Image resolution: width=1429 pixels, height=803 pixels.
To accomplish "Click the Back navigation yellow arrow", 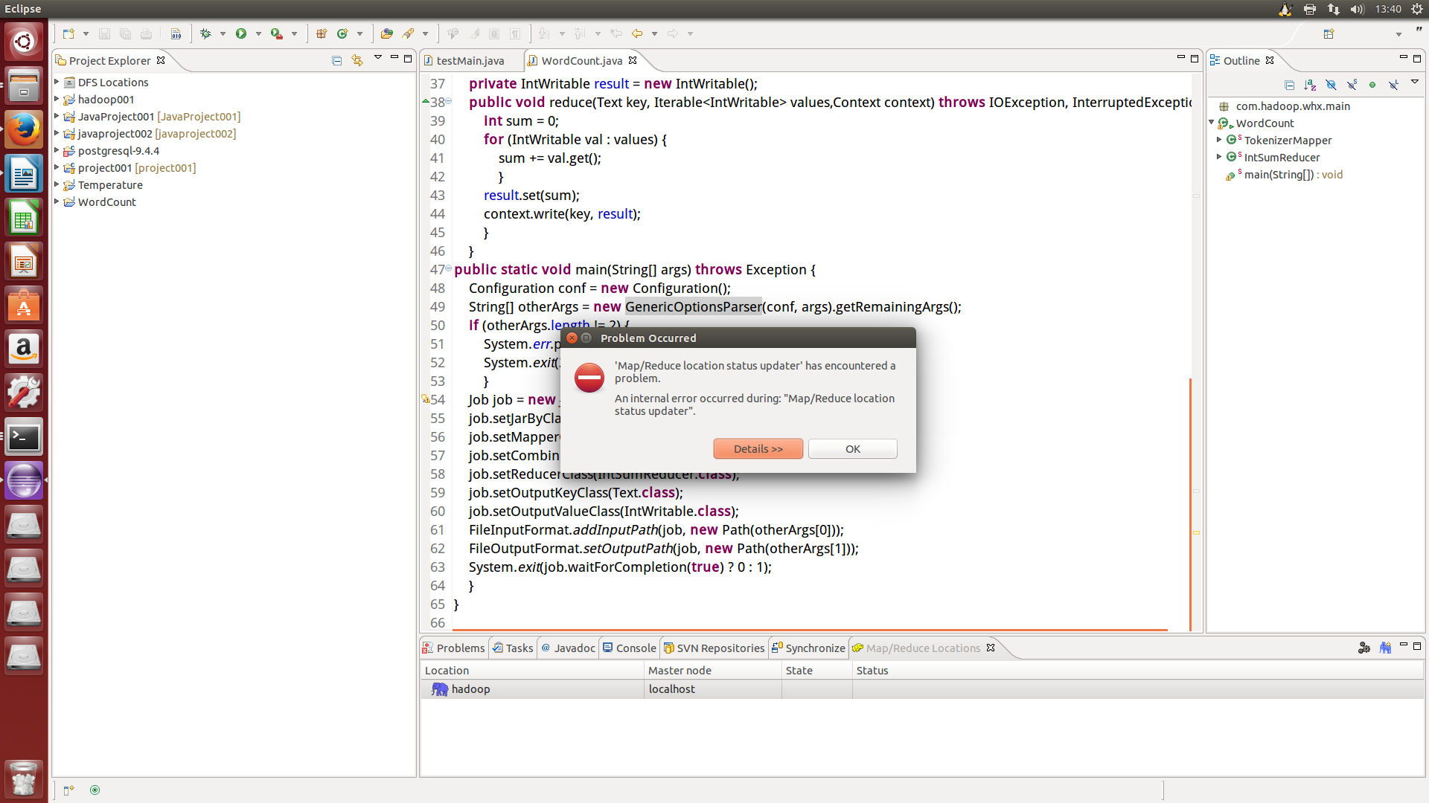I will click(x=637, y=33).
